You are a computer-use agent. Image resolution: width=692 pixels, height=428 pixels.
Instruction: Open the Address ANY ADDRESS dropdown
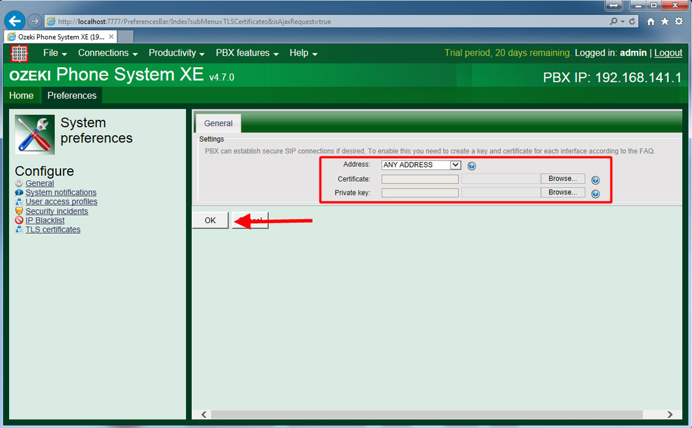click(421, 165)
